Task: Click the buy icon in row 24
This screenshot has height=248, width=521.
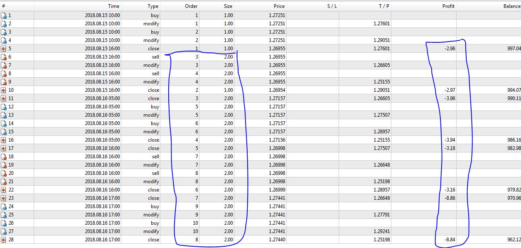Action: click(x=4, y=206)
